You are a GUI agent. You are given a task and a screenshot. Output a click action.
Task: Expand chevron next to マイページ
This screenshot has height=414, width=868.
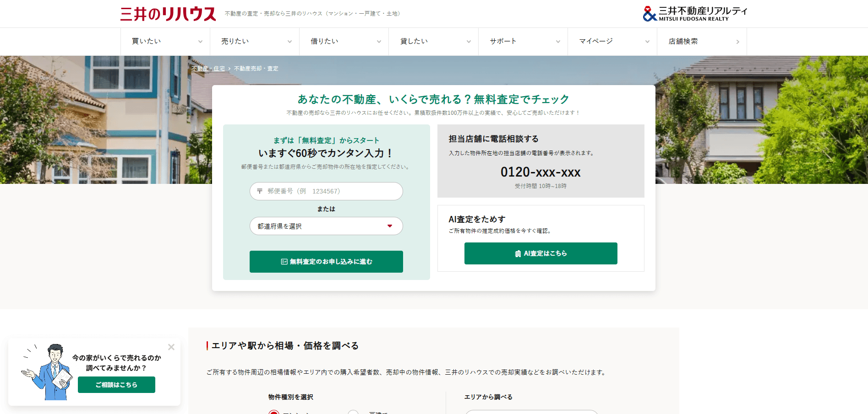click(x=647, y=42)
